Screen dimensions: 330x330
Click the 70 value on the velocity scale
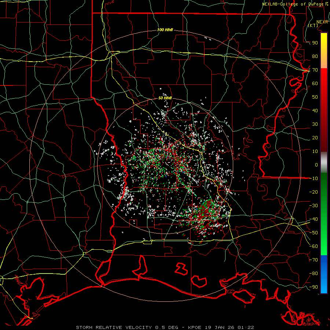coord(315,70)
